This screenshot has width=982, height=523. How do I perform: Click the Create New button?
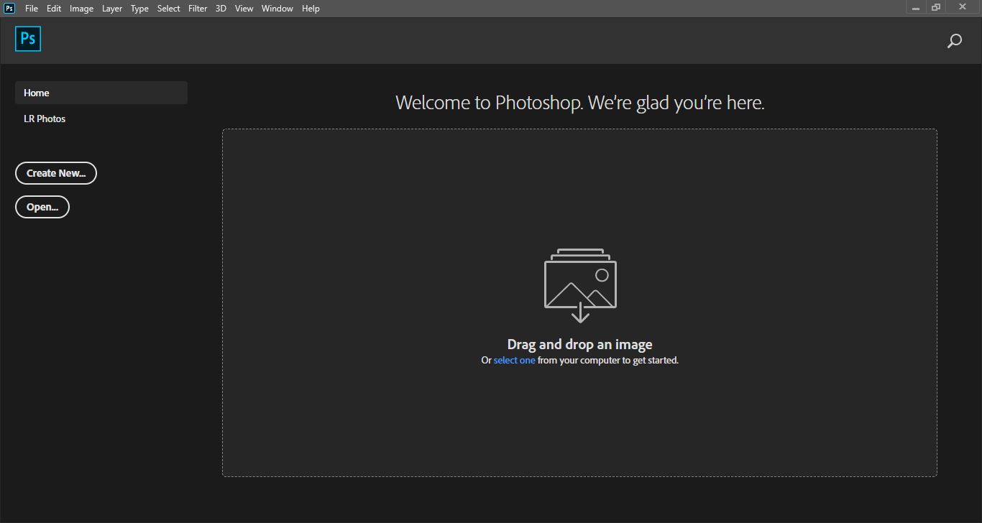point(55,172)
